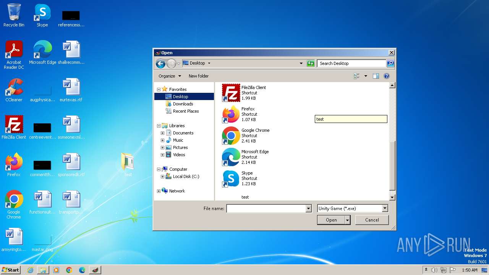Click the clock showing 1:50 AM
This screenshot has width=489, height=275.
[470, 270]
